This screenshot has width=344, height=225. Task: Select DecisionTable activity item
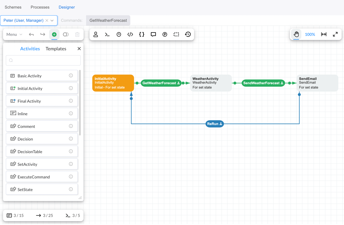pyautogui.click(x=42, y=151)
